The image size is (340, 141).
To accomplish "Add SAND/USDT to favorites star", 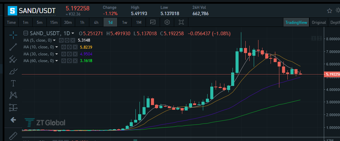I will click(330, 11).
